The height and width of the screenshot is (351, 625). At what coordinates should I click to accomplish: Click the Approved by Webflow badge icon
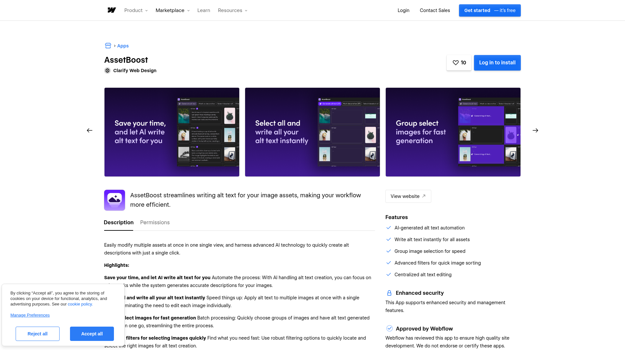point(389,329)
